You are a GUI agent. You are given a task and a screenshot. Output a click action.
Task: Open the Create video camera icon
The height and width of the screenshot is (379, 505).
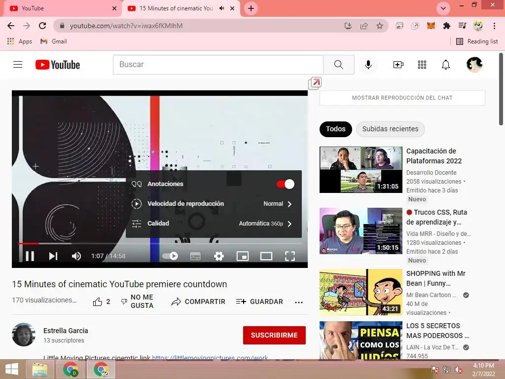[398, 65]
